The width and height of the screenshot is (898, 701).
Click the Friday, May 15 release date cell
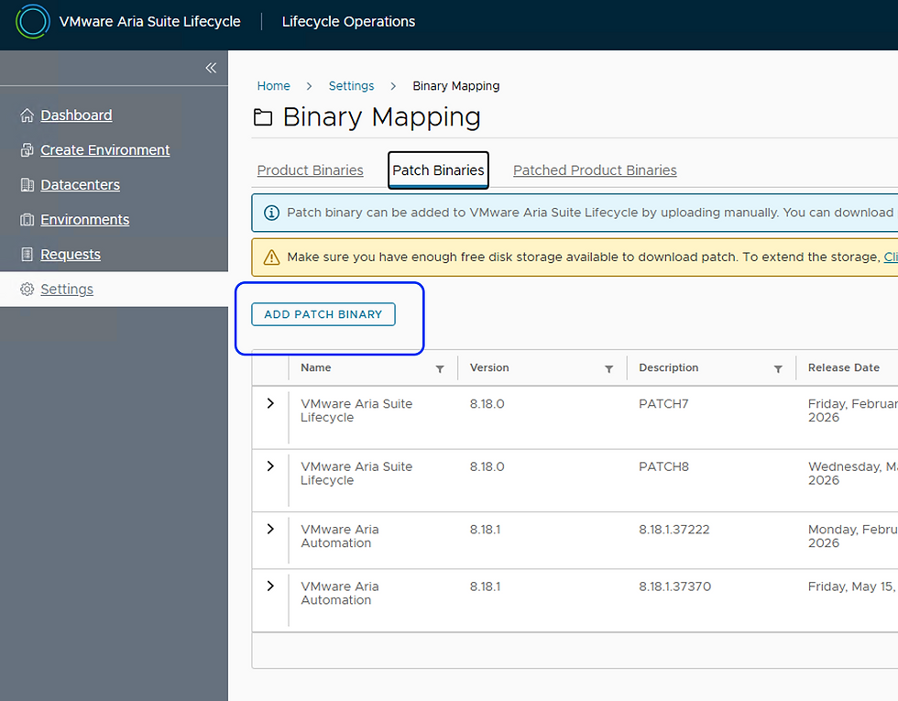(851, 586)
